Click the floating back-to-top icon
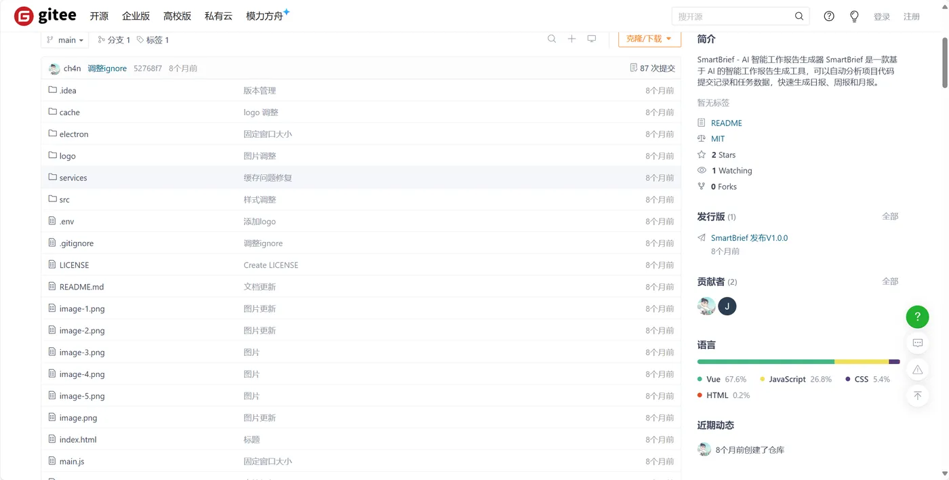Screen dimensions: 949x480 point(917,395)
